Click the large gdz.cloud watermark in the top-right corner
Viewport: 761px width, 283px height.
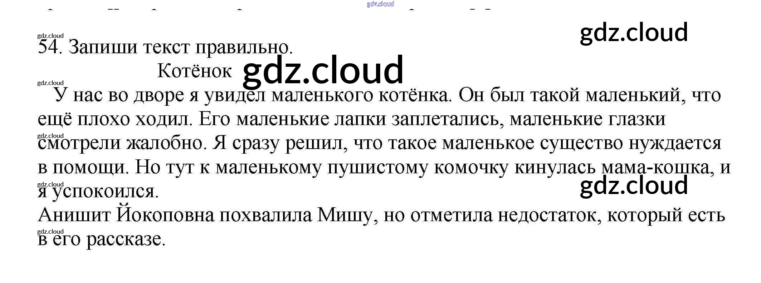(634, 33)
